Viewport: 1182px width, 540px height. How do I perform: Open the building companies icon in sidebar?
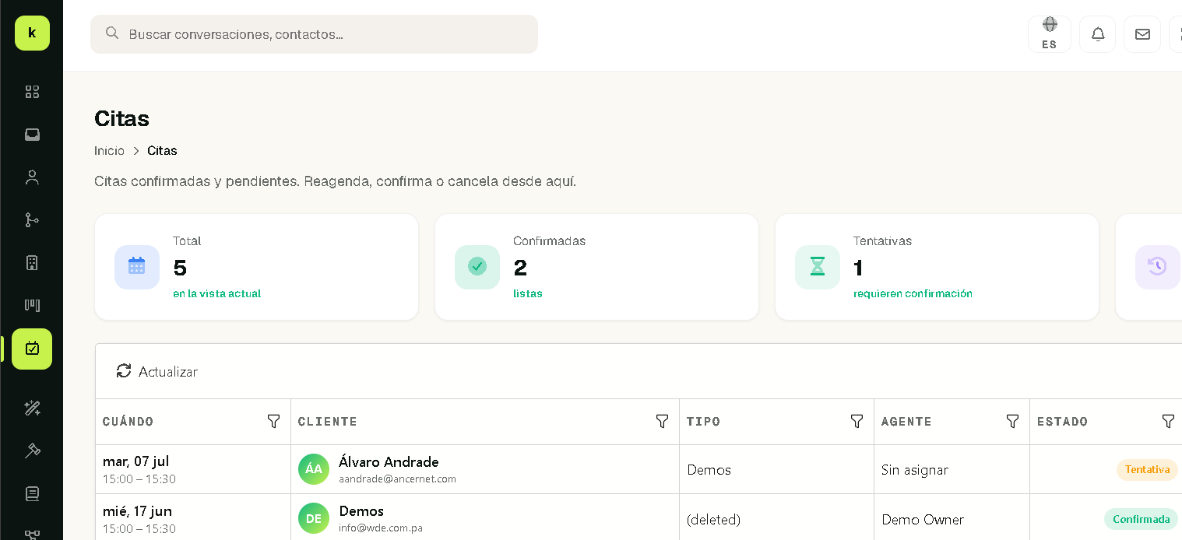pos(32,263)
